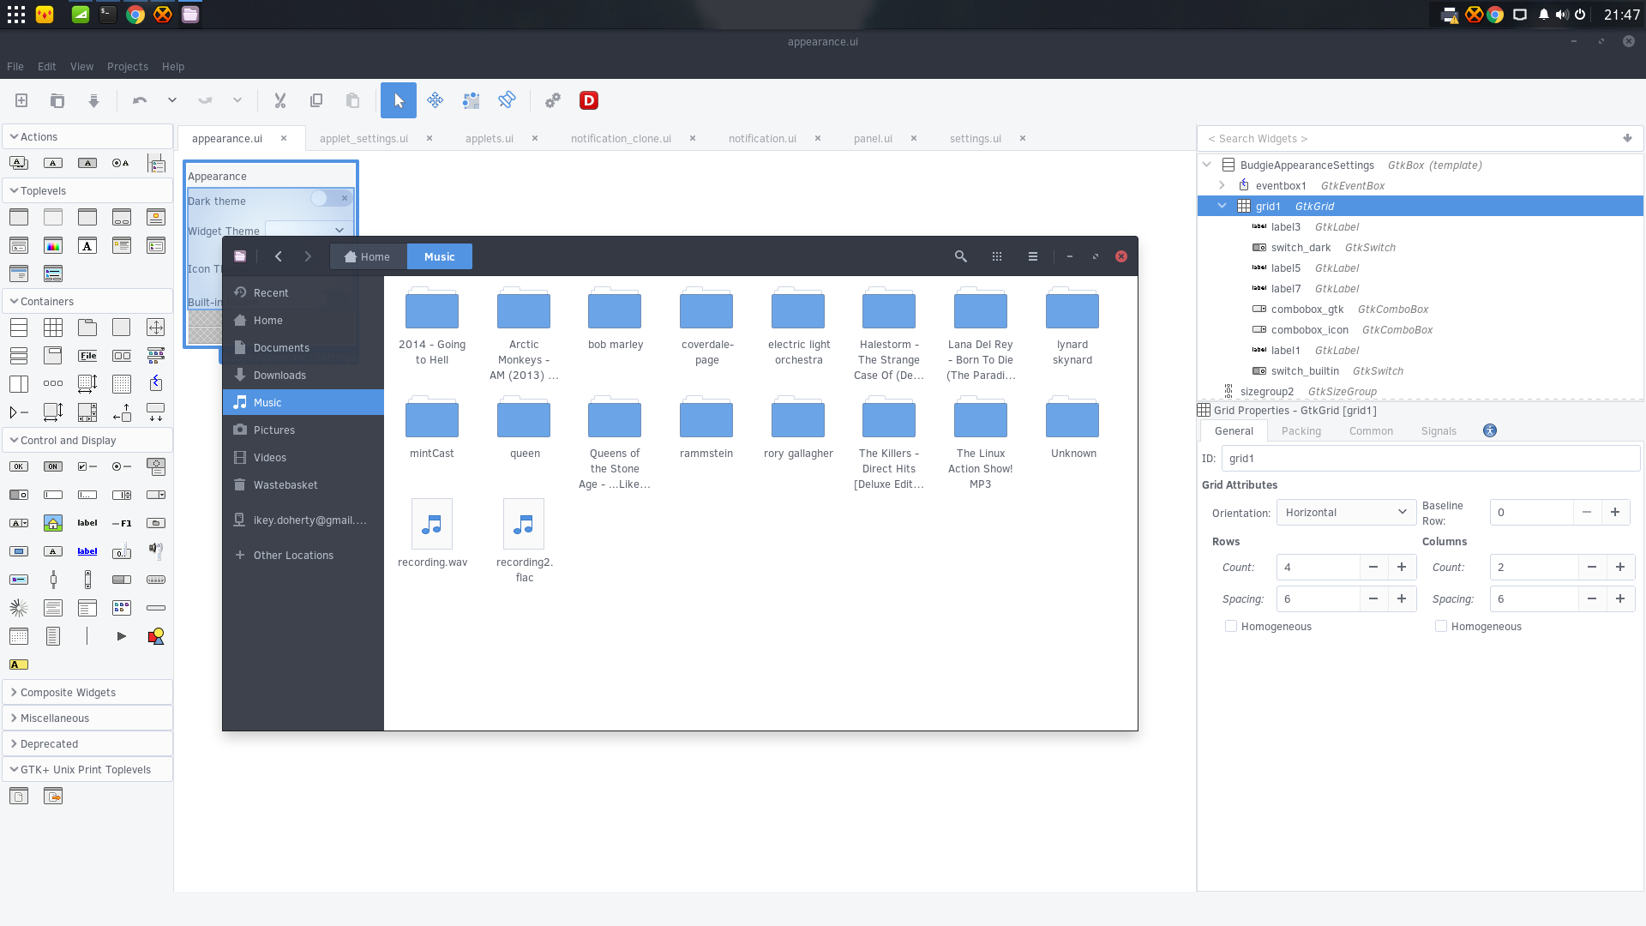1646x926 pixels.
Task: Click the save file toolbar icon
Action: tap(93, 101)
